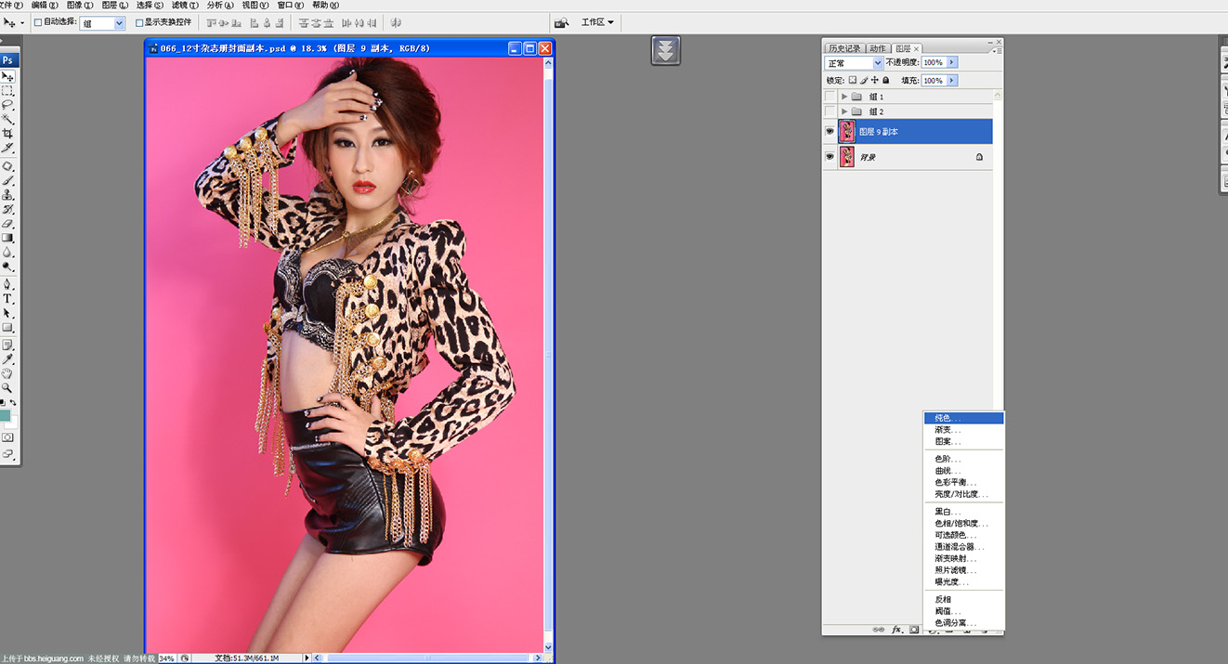Click the Go to Bridge icon
This screenshot has width=1228, height=664.
[561, 22]
